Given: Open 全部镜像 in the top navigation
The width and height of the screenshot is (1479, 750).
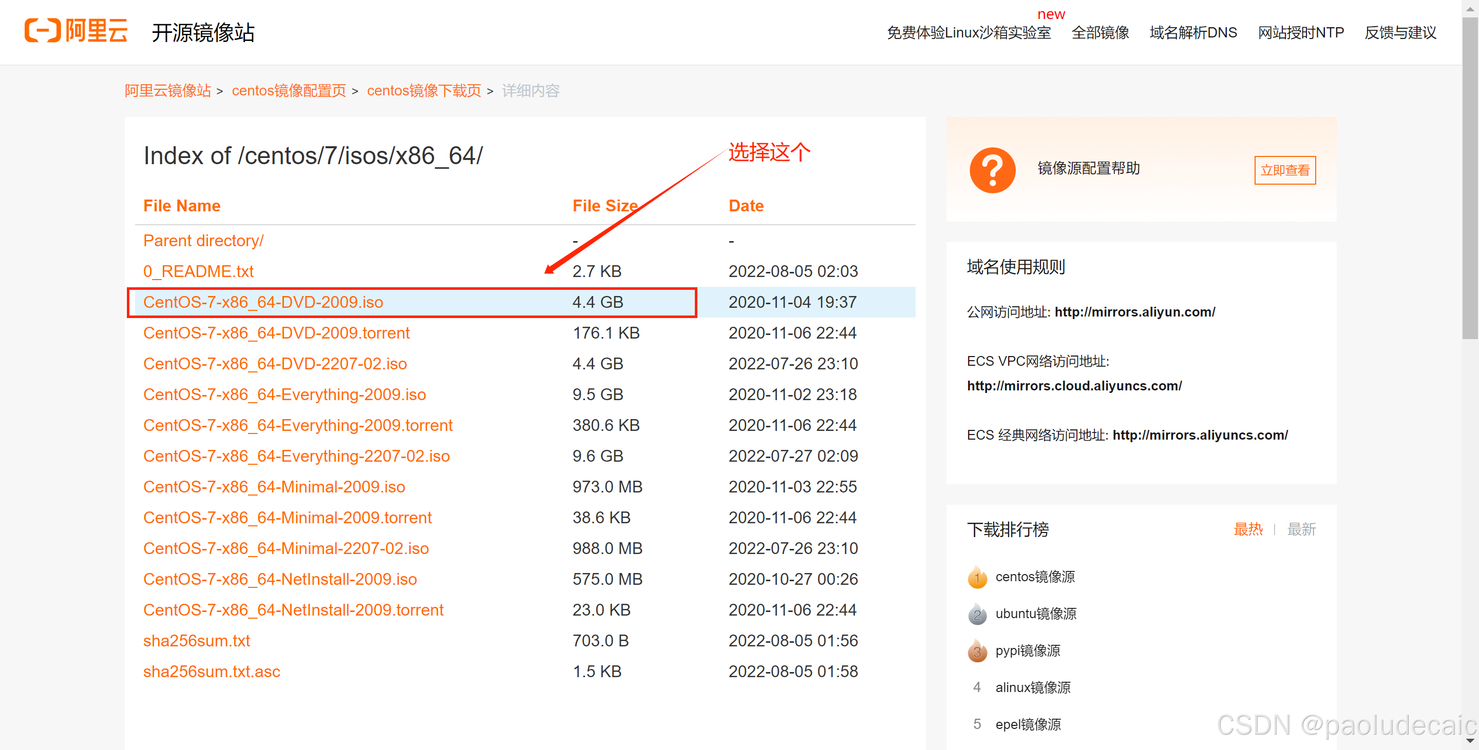Looking at the screenshot, I should coord(1099,33).
